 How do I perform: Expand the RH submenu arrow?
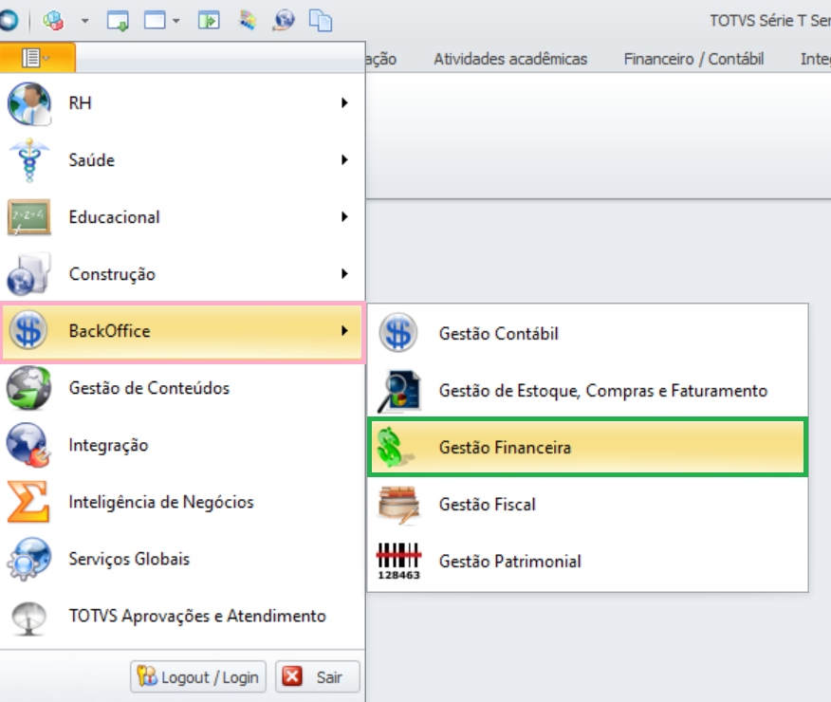(344, 102)
